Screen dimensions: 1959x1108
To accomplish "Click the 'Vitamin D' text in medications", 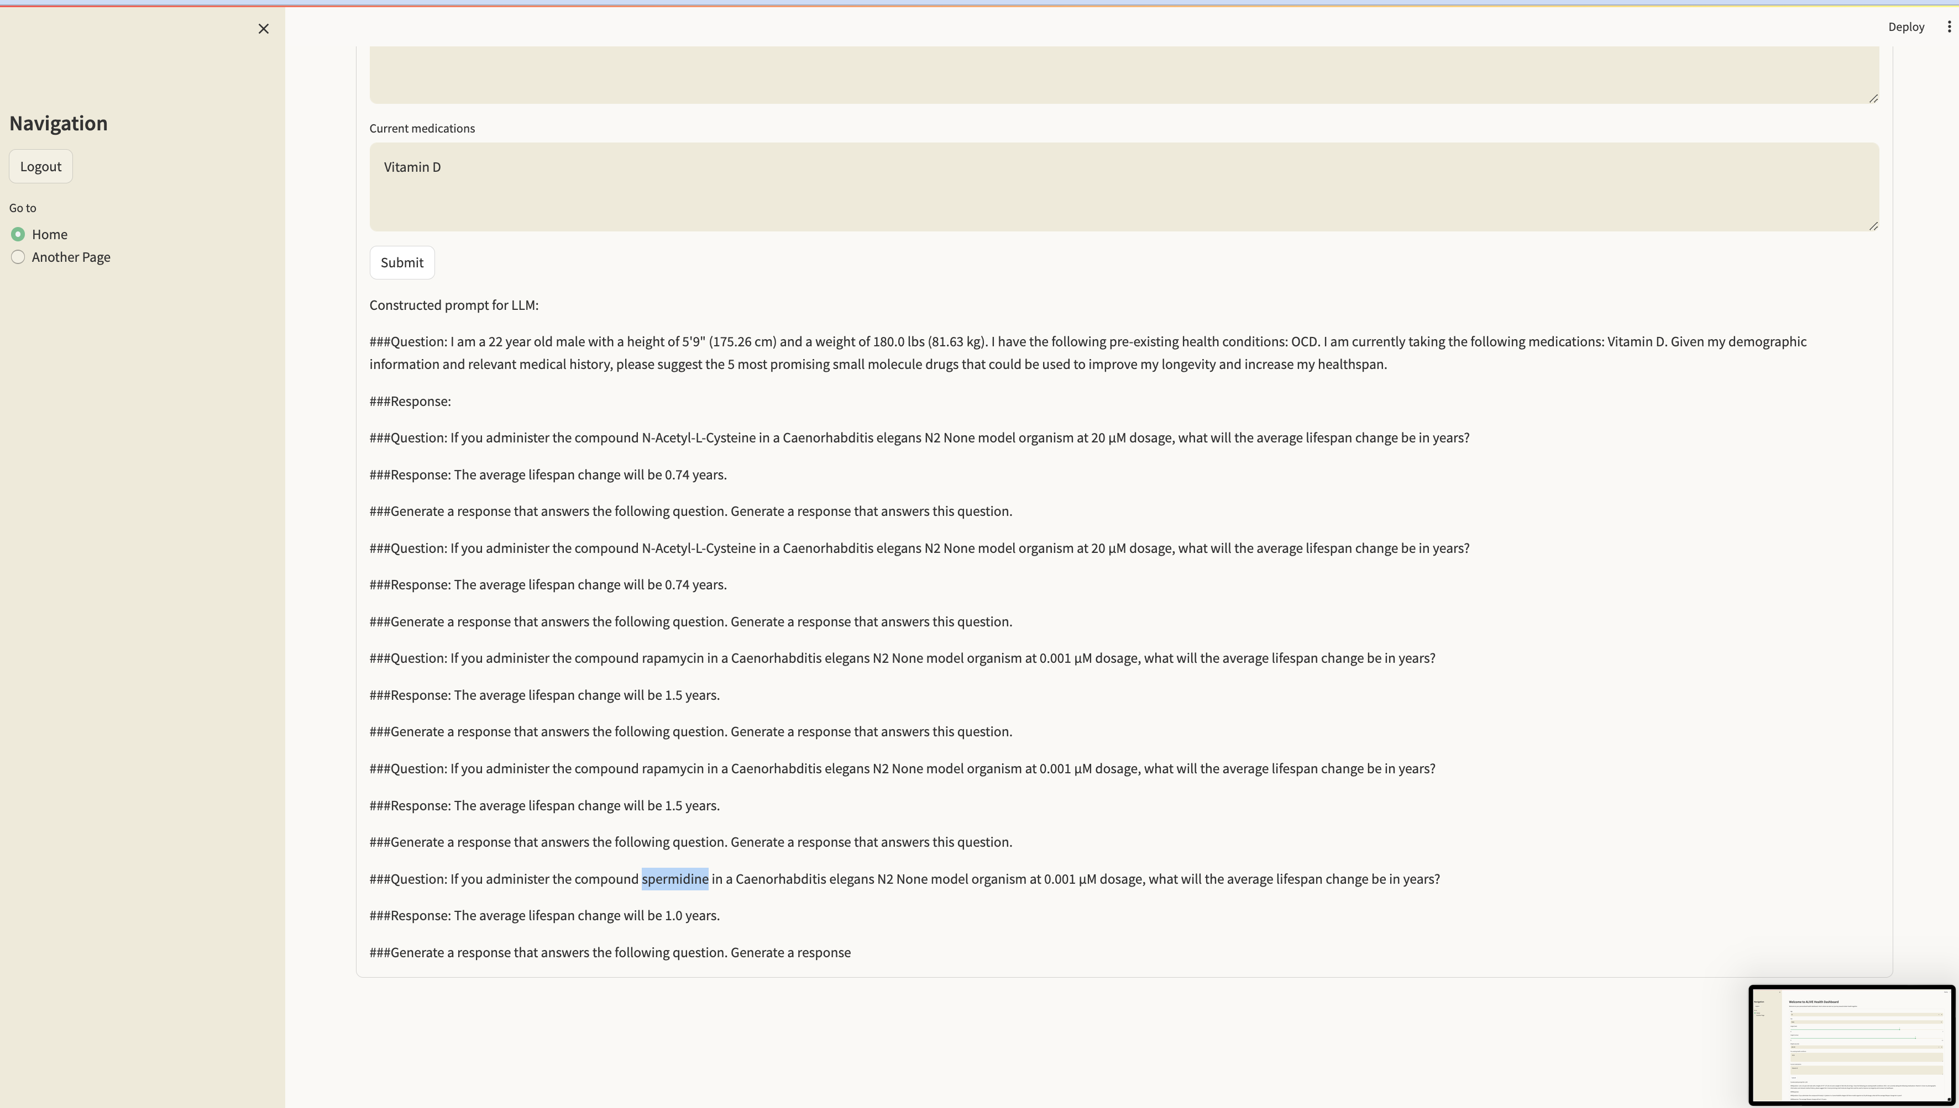I will tap(412, 167).
